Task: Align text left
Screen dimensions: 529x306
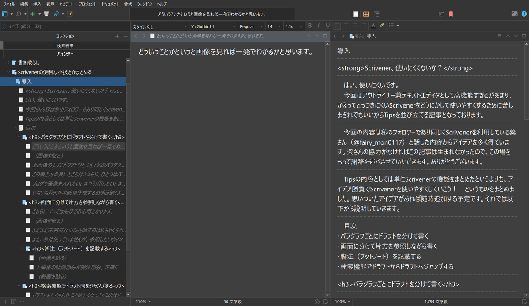Action: [x=337, y=26]
